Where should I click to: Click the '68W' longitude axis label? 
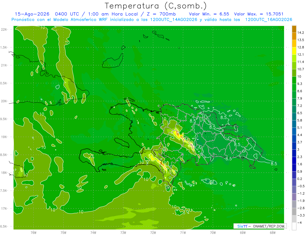pyautogui.click(x=273, y=232)
